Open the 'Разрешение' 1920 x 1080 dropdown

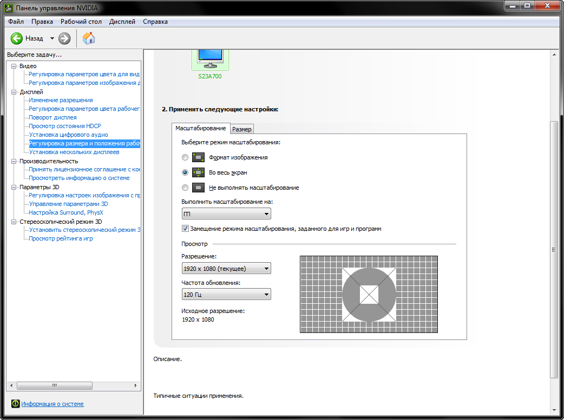coord(226,269)
